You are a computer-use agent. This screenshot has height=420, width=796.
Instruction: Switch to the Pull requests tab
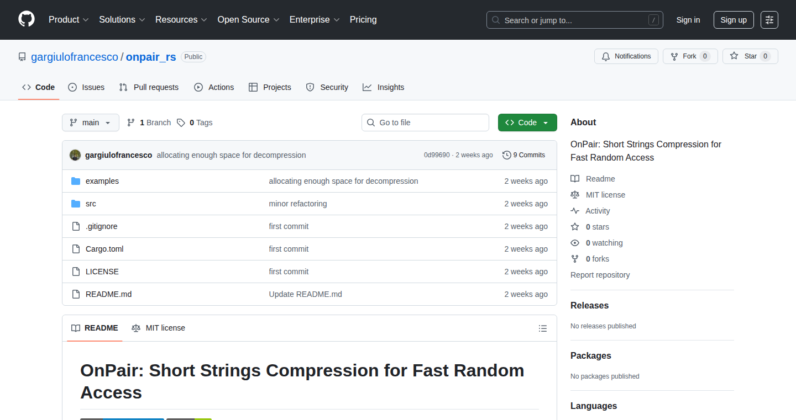149,87
